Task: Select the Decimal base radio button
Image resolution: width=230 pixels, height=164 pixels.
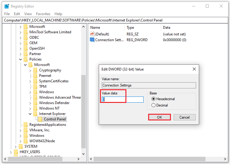Action: click(153, 105)
